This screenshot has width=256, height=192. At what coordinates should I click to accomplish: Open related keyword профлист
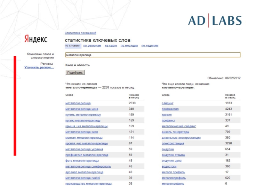coord(168,120)
